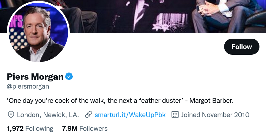Viewport: 266px width, 140px height.
Task: Open the smarturl.it/WakeUpPbk link
Action: [130, 115]
